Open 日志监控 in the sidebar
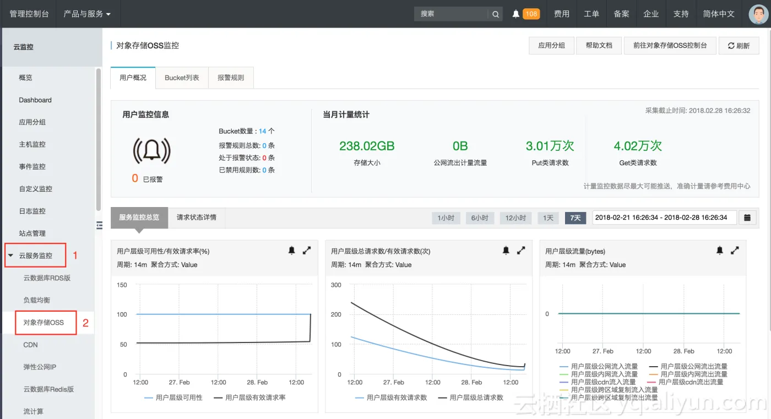This screenshot has width=771, height=419. coord(32,211)
